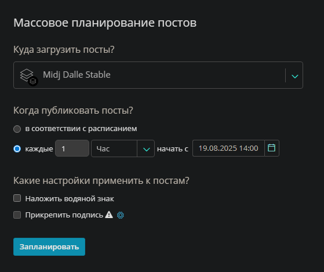Image resolution: width=324 pixels, height=272 pixels.
Task: Click the chevron of the project selector
Action: [294, 76]
